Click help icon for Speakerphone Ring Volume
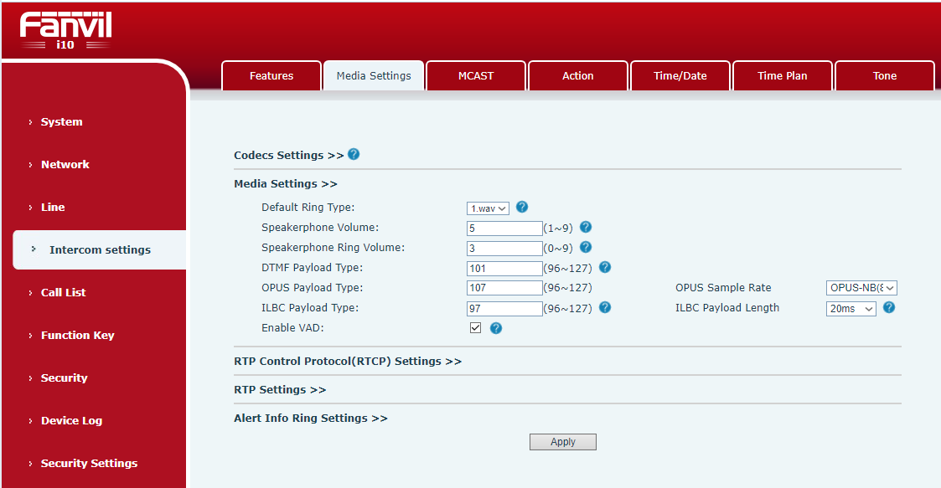The width and height of the screenshot is (941, 488). point(586,247)
